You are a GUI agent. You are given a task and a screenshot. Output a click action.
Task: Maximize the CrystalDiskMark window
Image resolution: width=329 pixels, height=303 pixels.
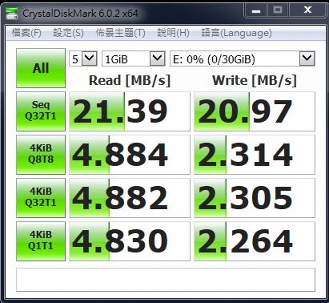pyautogui.click(x=278, y=10)
